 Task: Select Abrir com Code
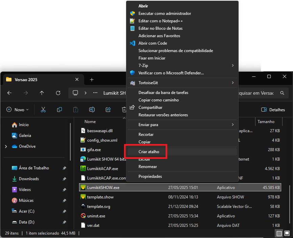point(182,43)
